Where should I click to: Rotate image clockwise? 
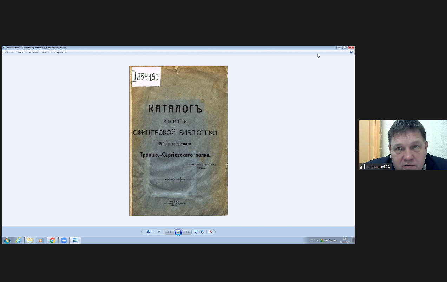tap(202, 232)
